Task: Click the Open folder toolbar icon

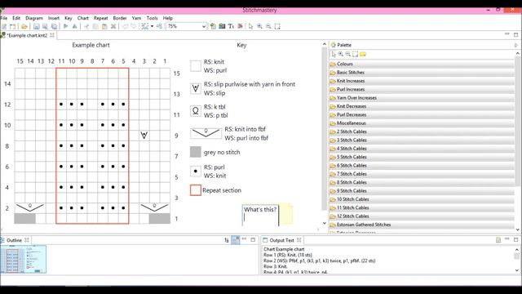Action: 24,26
